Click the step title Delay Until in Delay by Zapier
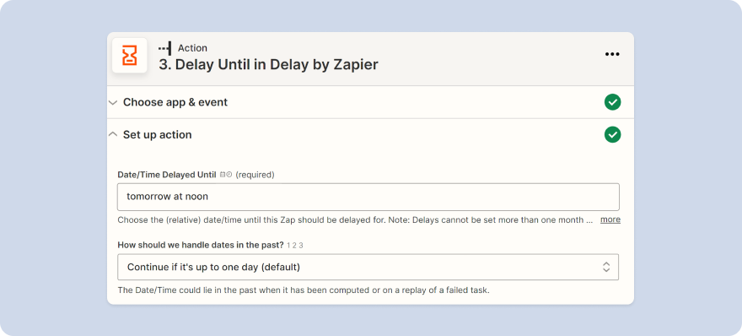The height and width of the screenshot is (336, 742). tap(268, 65)
